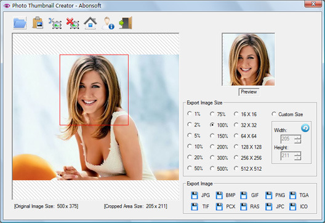Click the cropped preview thumbnail
This screenshot has height=223, width=325.
[249, 60]
